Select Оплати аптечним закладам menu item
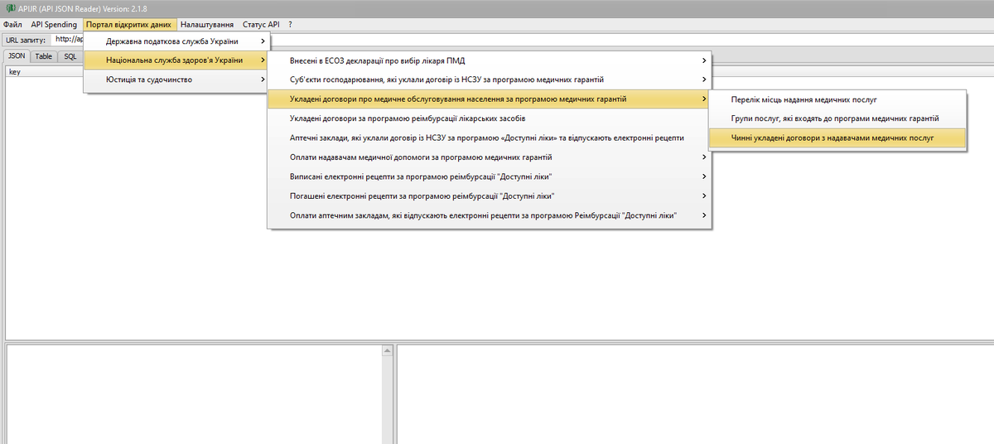 coord(489,215)
